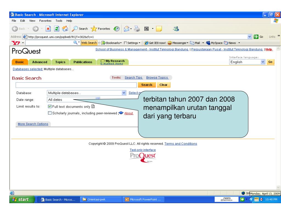Screen dimensions: 281x210
Task: Click the Windows start button
Action: pyautogui.click(x=22, y=199)
